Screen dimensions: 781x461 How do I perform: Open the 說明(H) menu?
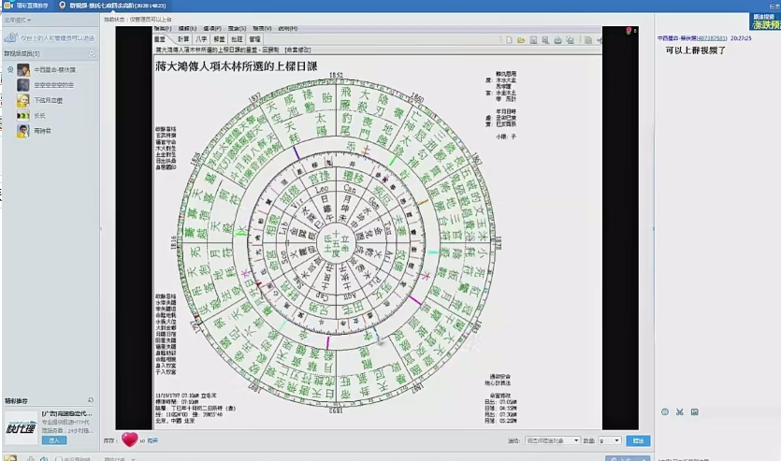tap(288, 29)
